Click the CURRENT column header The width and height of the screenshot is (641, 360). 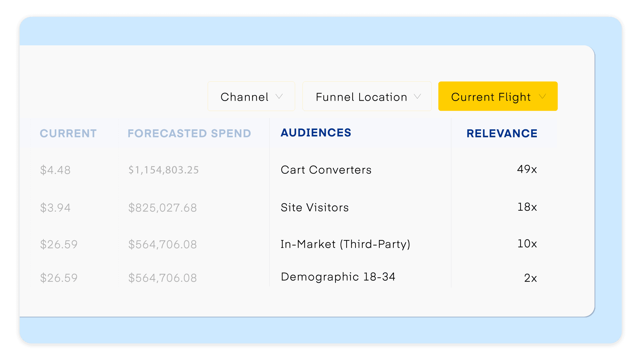click(x=68, y=133)
